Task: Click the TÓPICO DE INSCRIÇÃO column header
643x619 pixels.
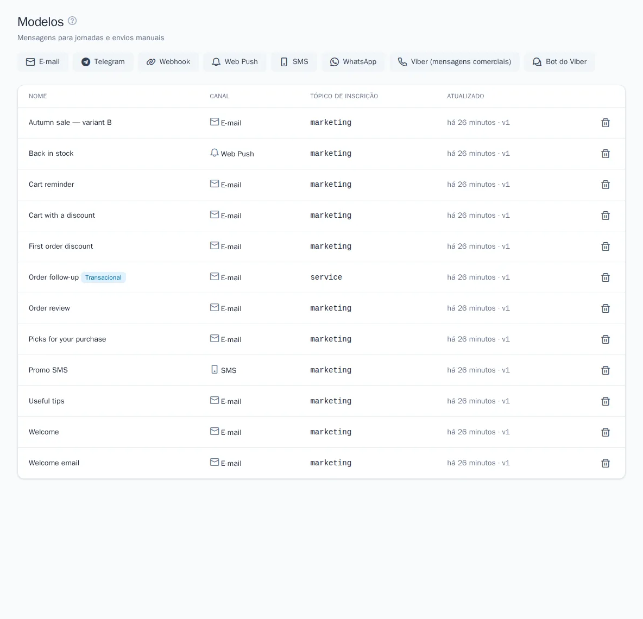Action: [344, 96]
